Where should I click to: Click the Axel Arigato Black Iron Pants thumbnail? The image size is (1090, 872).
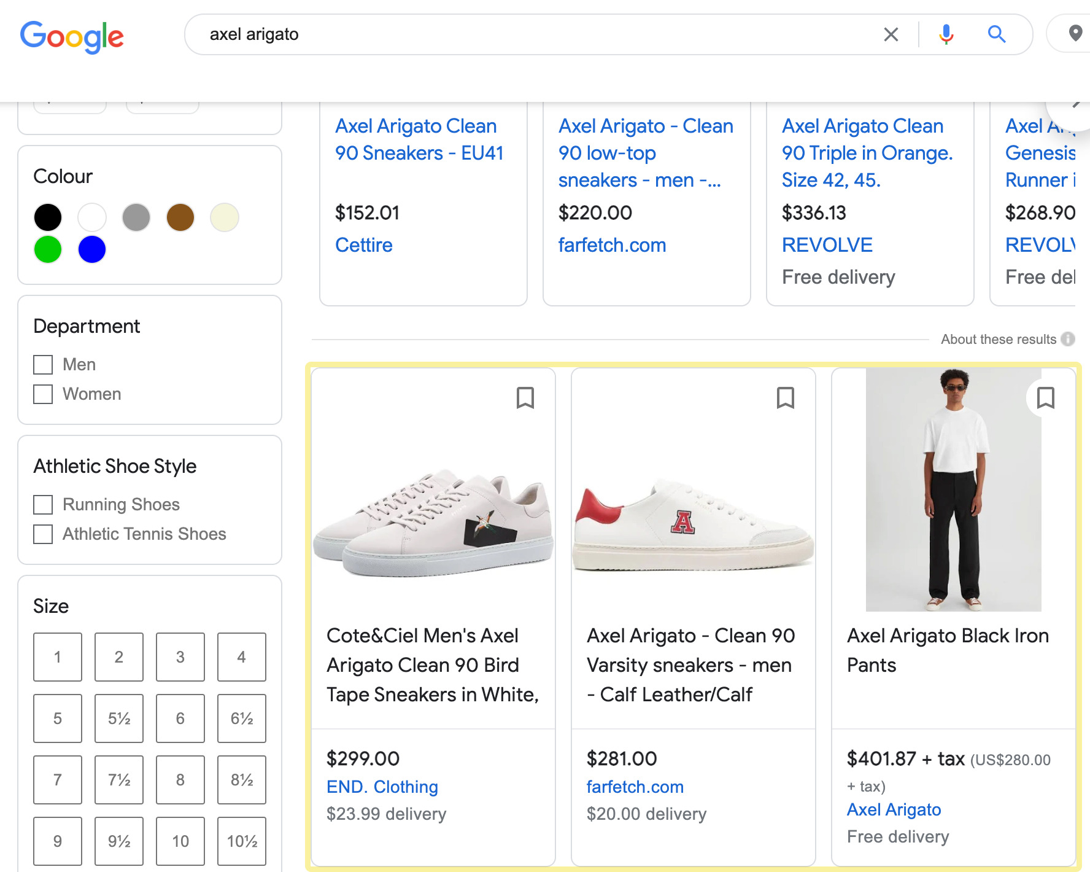(x=953, y=488)
